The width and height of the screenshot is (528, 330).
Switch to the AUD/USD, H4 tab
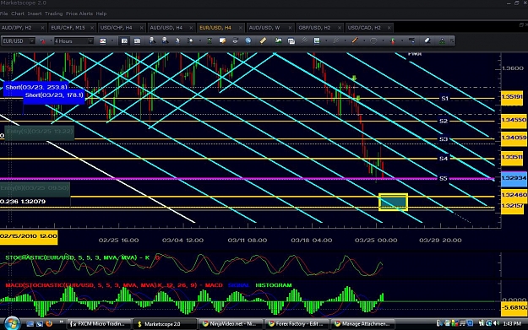[x=171, y=28]
